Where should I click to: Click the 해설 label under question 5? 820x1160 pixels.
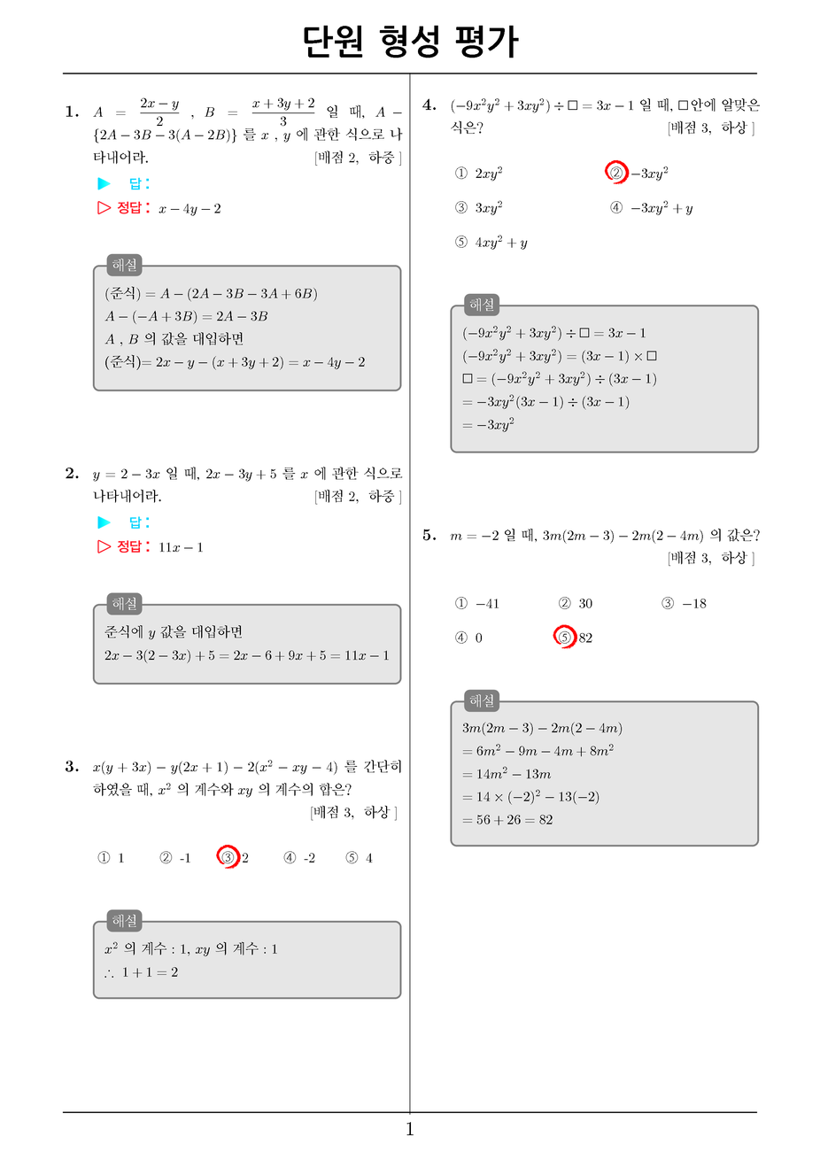coord(483,700)
